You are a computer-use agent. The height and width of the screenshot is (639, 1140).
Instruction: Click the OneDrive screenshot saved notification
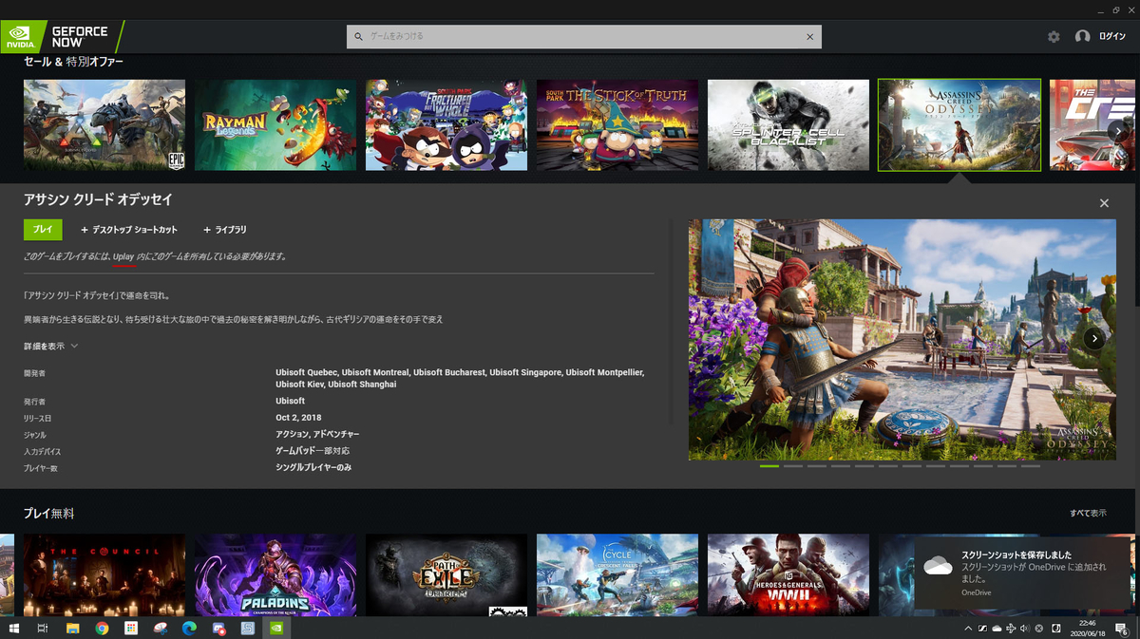(x=1025, y=573)
